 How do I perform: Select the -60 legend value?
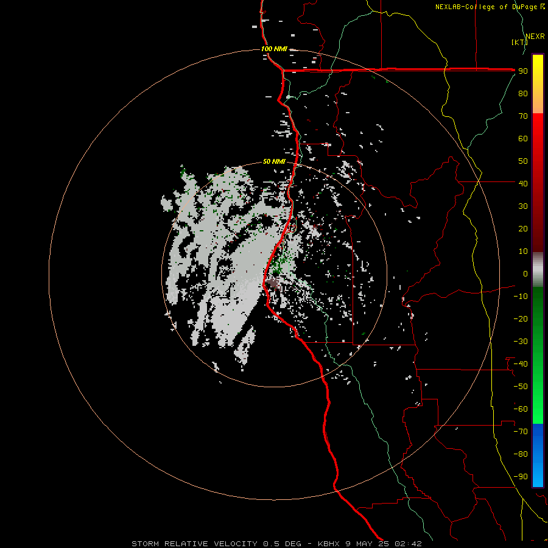[x=521, y=409]
